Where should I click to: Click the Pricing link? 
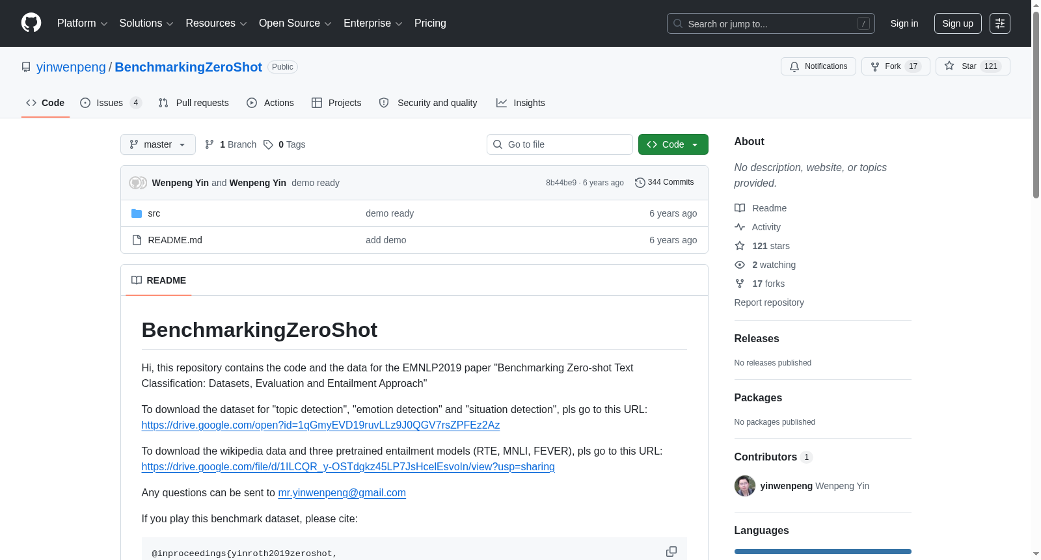[x=430, y=23]
